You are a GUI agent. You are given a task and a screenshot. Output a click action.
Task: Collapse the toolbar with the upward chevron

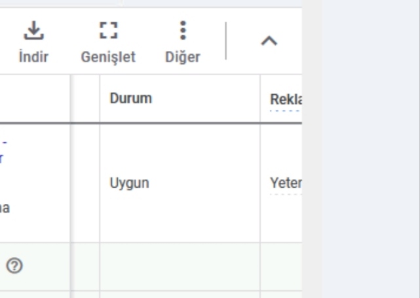pos(269,41)
